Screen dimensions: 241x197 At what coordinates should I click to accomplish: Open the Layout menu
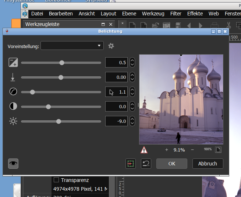[108, 14]
